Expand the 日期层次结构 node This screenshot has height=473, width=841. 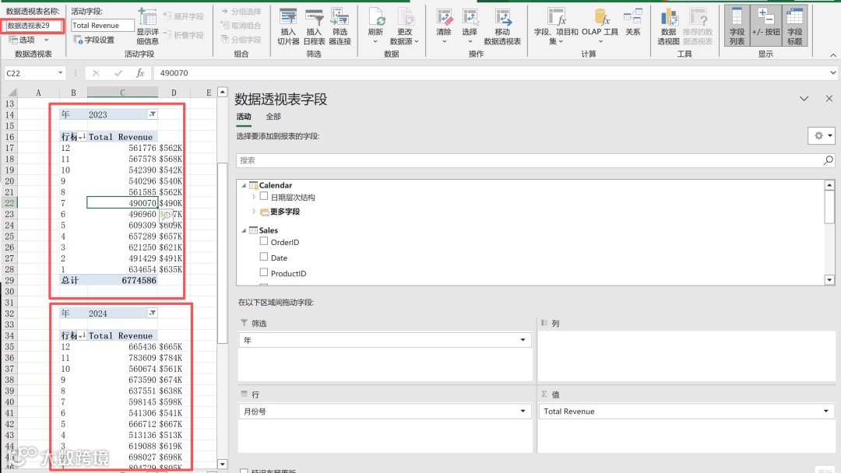254,197
